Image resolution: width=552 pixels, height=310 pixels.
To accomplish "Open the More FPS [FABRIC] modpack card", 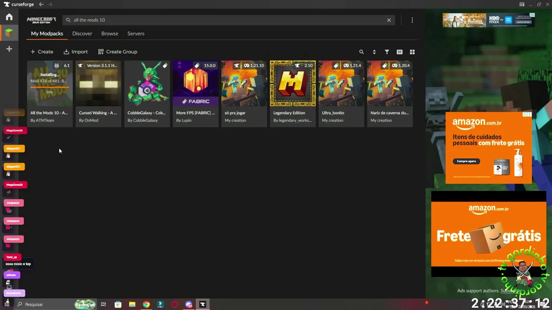I will (196, 93).
